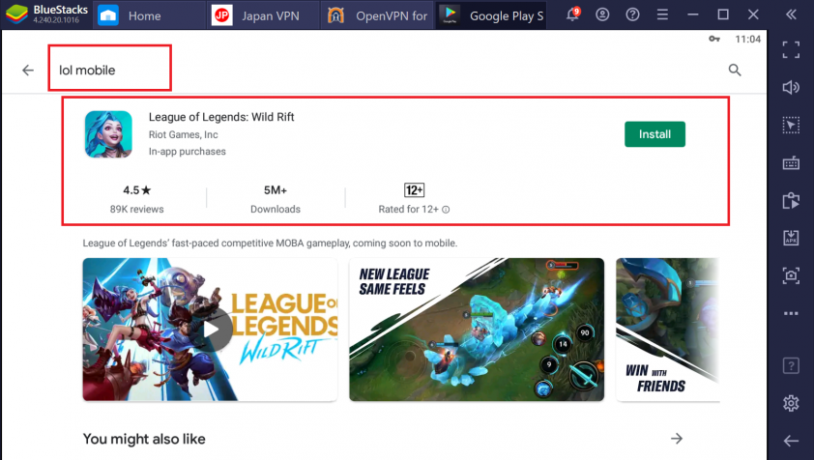Click the Play Store search magnifier icon

734,71
